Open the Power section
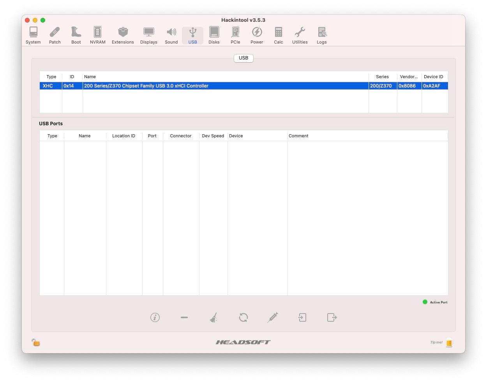The height and width of the screenshot is (382, 487). 257,35
